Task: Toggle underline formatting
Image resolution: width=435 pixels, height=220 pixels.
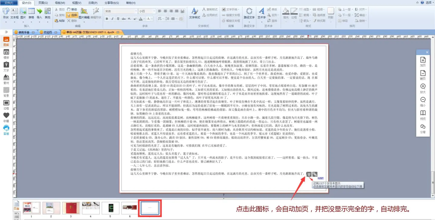Action: [x=118, y=19]
